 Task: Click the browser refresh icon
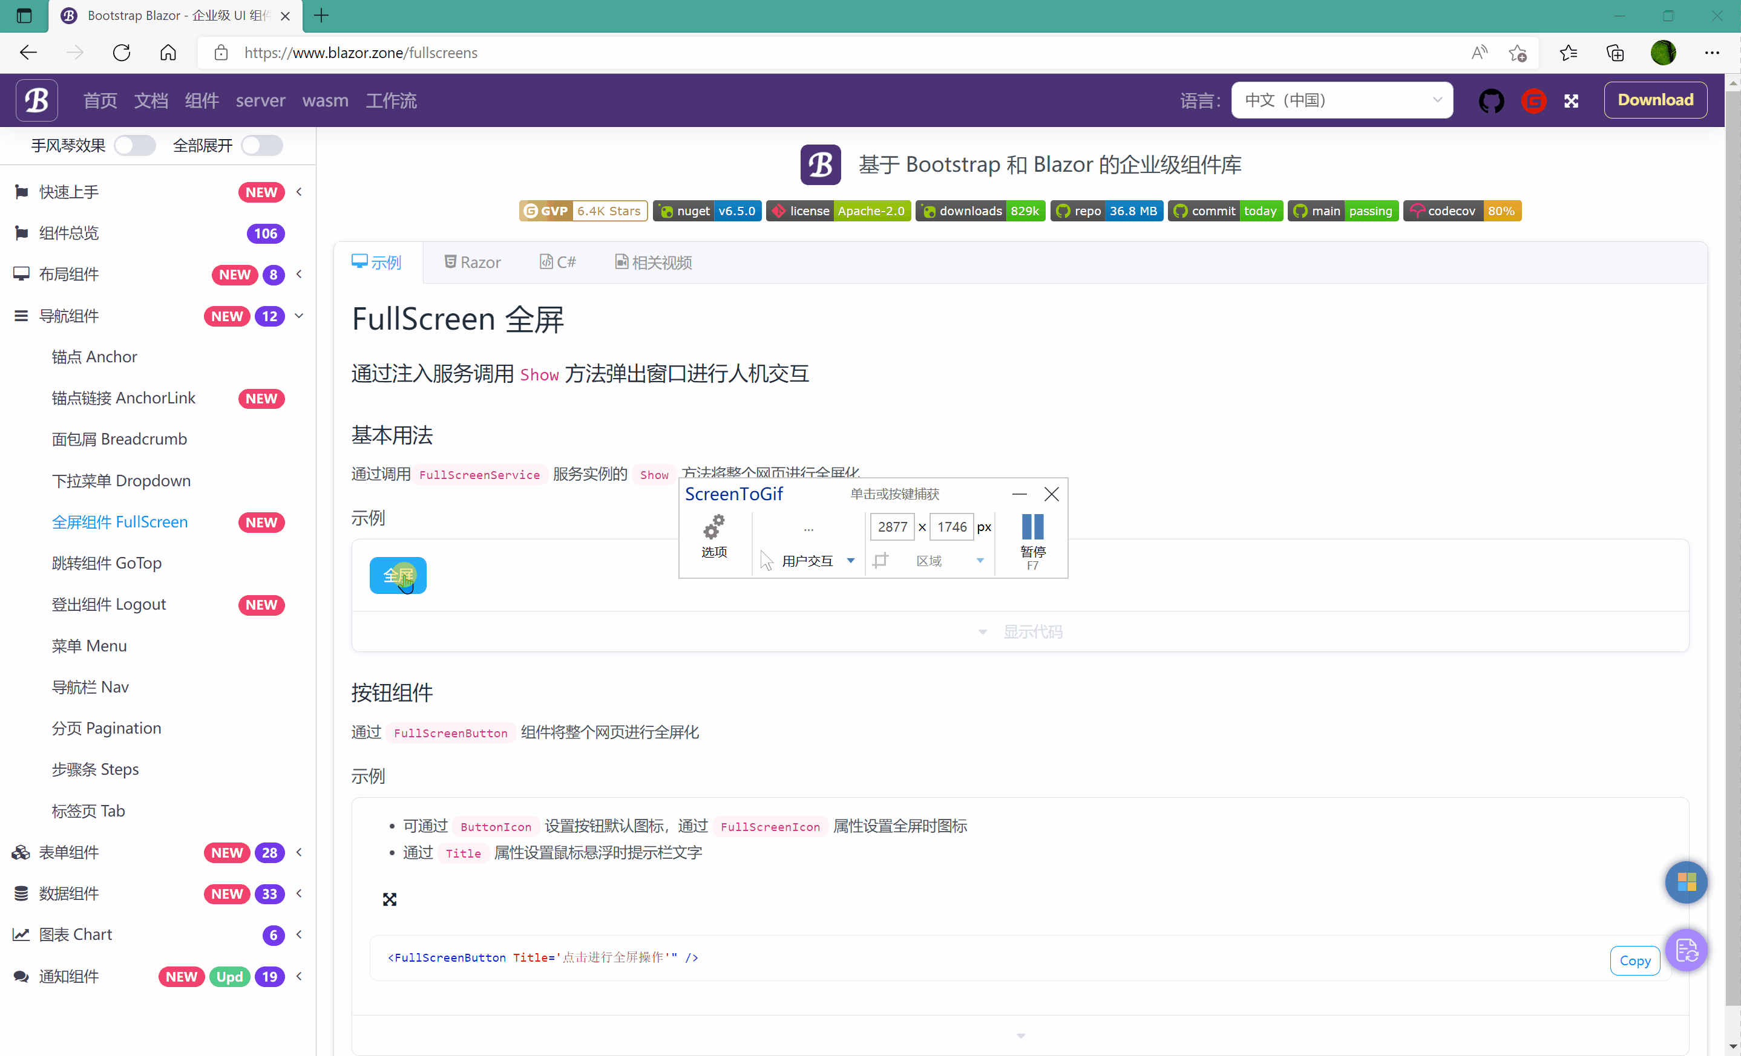pos(122,53)
